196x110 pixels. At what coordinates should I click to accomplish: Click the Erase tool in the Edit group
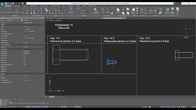tap(41, 8)
